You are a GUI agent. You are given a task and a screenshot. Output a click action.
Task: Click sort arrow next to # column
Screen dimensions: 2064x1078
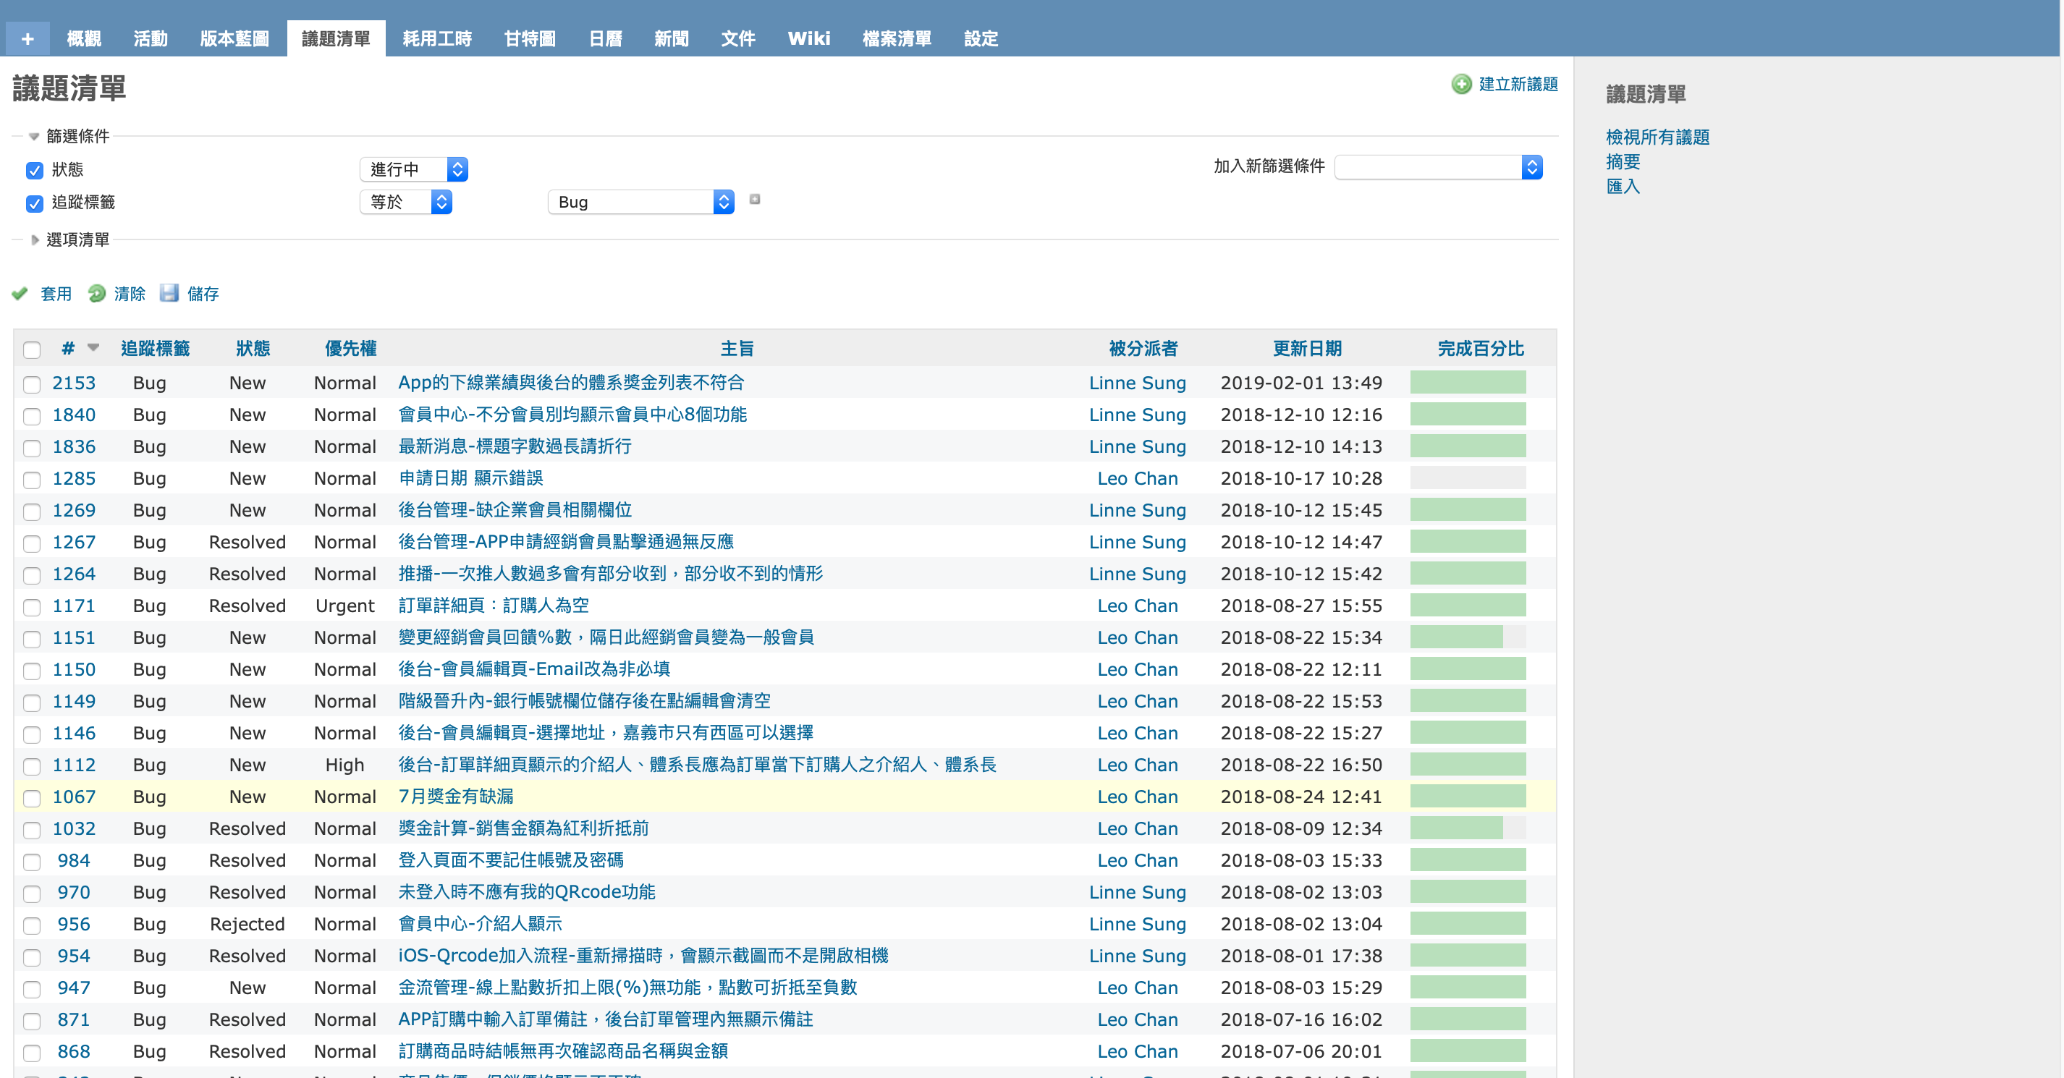93,347
